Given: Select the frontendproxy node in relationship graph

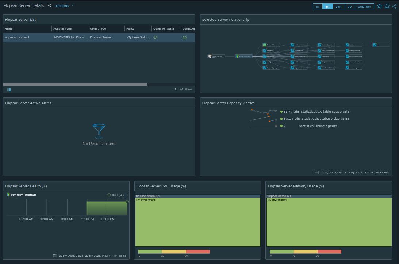Looking at the screenshot, I should [271, 68].
